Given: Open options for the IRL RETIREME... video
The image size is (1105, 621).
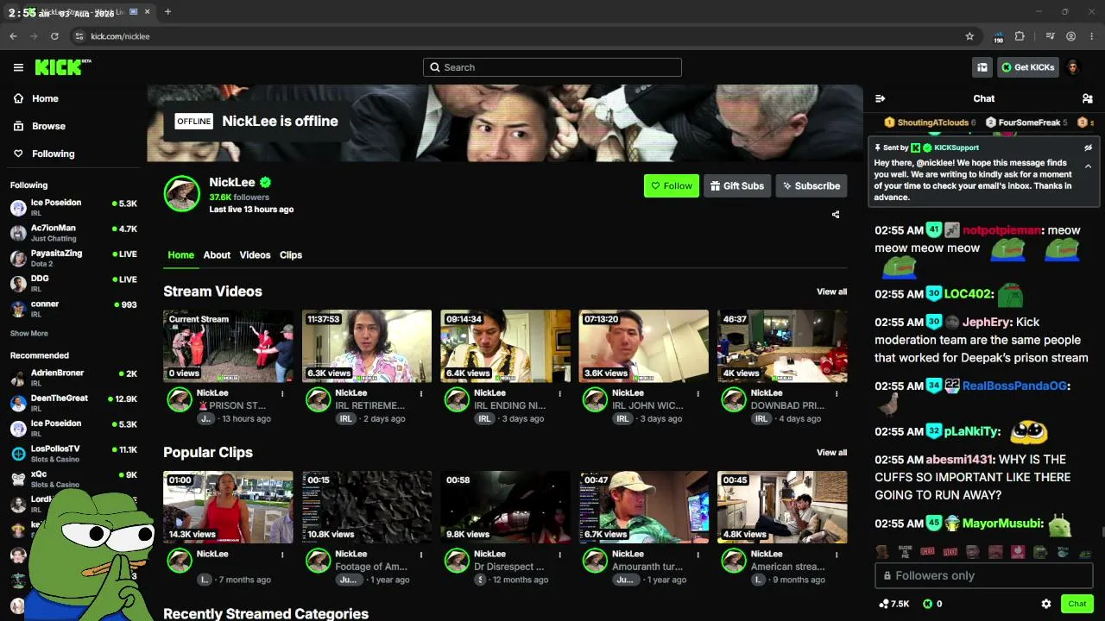Looking at the screenshot, I should (x=421, y=393).
